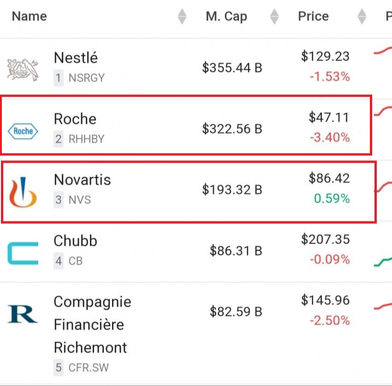392x386 pixels.
Task: Sort by M. Cap column arrows
Action: coord(274,17)
